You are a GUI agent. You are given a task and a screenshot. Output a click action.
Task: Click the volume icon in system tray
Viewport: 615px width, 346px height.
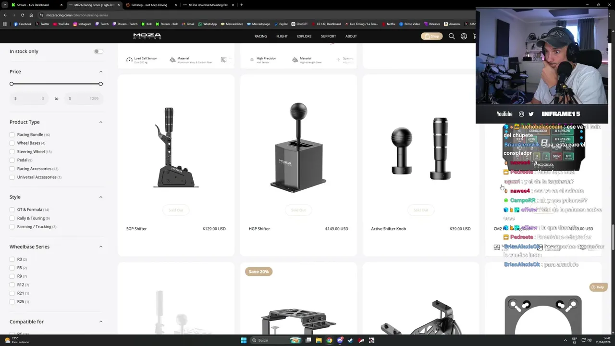click(x=590, y=340)
